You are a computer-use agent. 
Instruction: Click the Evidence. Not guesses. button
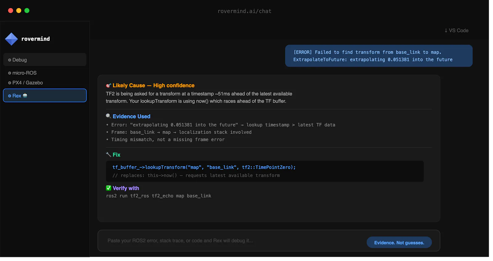pyautogui.click(x=399, y=242)
